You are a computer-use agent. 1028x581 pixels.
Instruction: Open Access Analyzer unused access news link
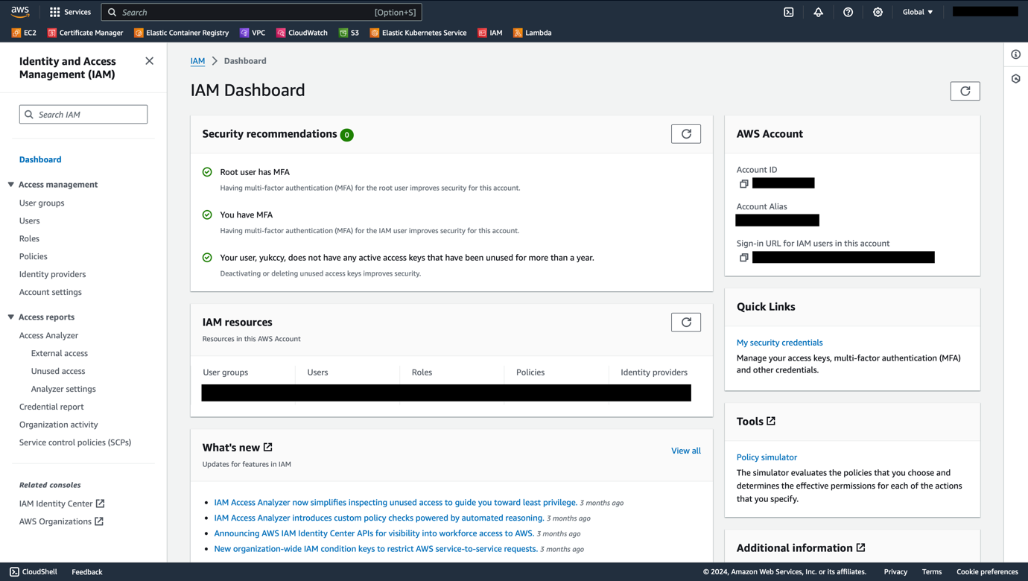pos(396,503)
